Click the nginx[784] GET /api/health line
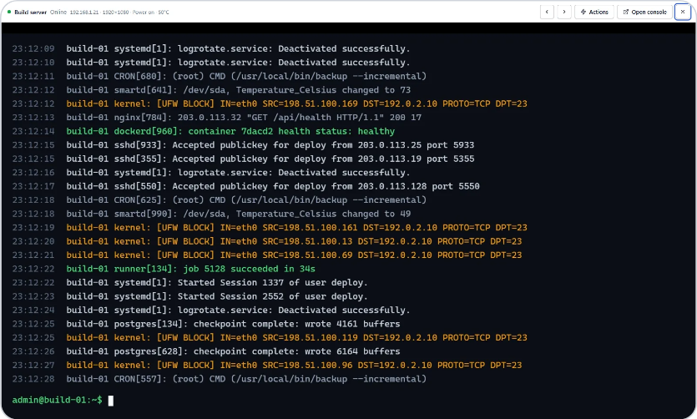Screen dimensions: 697x419 tap(216, 118)
